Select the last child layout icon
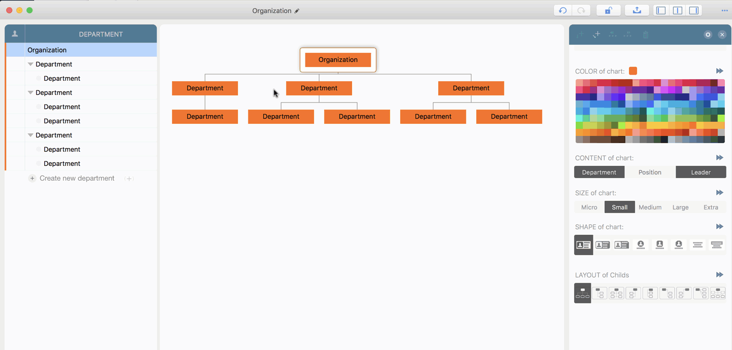732x350 pixels. (718, 293)
